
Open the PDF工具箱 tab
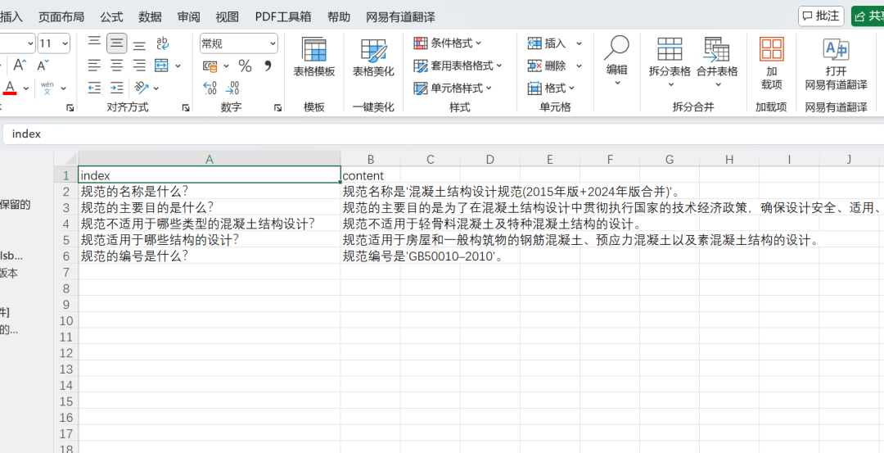click(283, 16)
